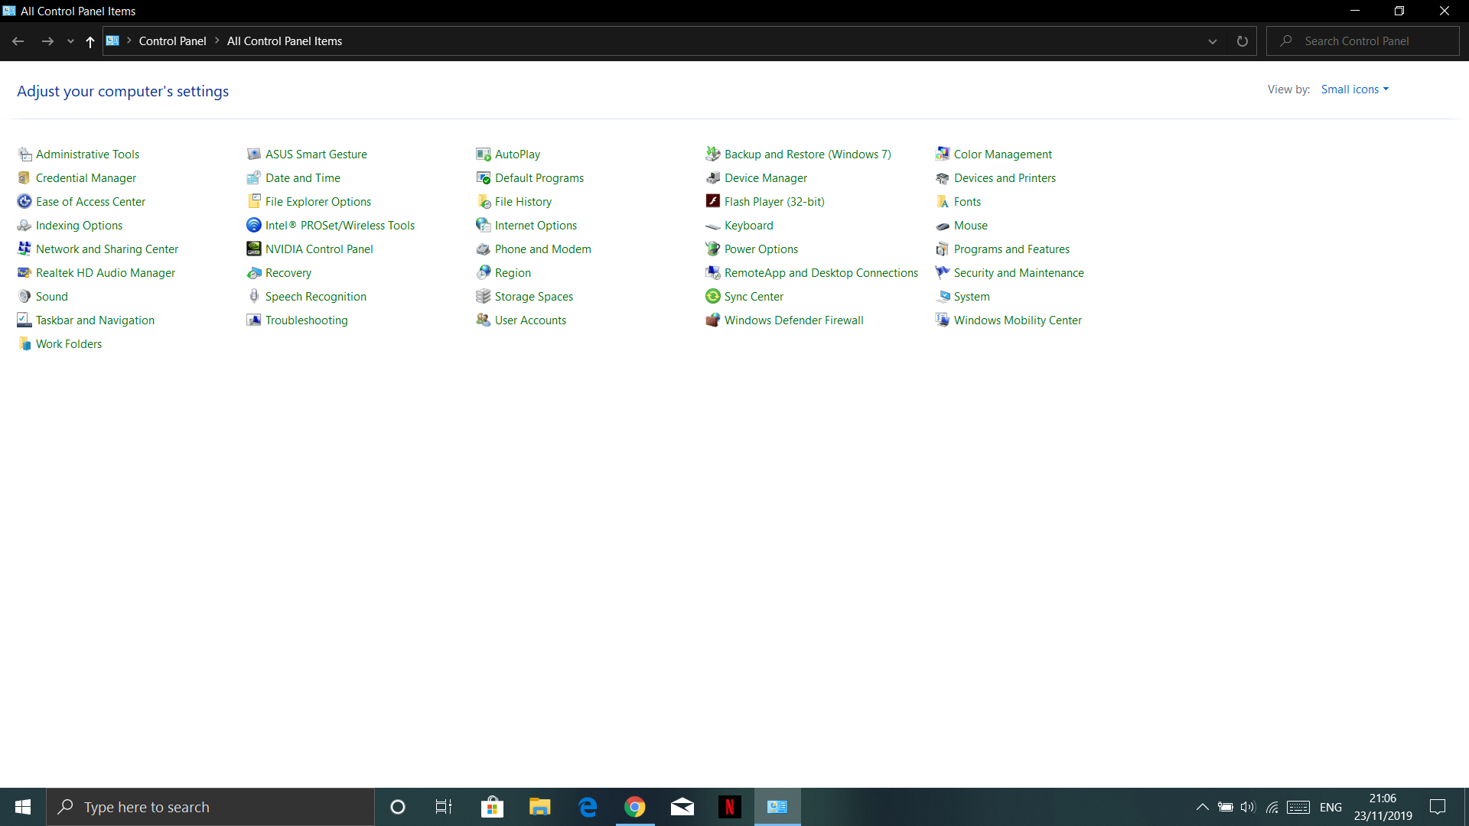Screen dimensions: 1469x826
Task: Click the taskbar search box
Action: pos(210,807)
